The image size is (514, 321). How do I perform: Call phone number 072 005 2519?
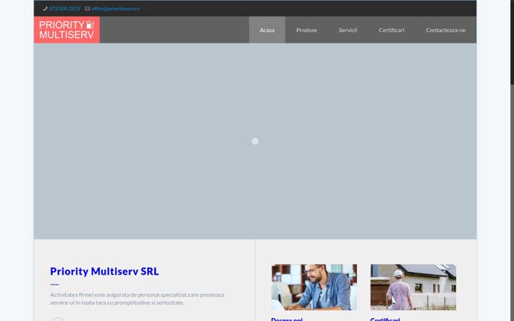(x=65, y=9)
